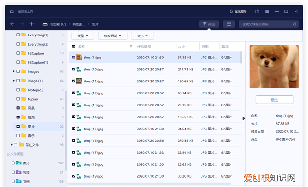Click the 新加卷 (G:) breadcrumb
Viewport: 308px width, 187px height.
click(x=58, y=24)
